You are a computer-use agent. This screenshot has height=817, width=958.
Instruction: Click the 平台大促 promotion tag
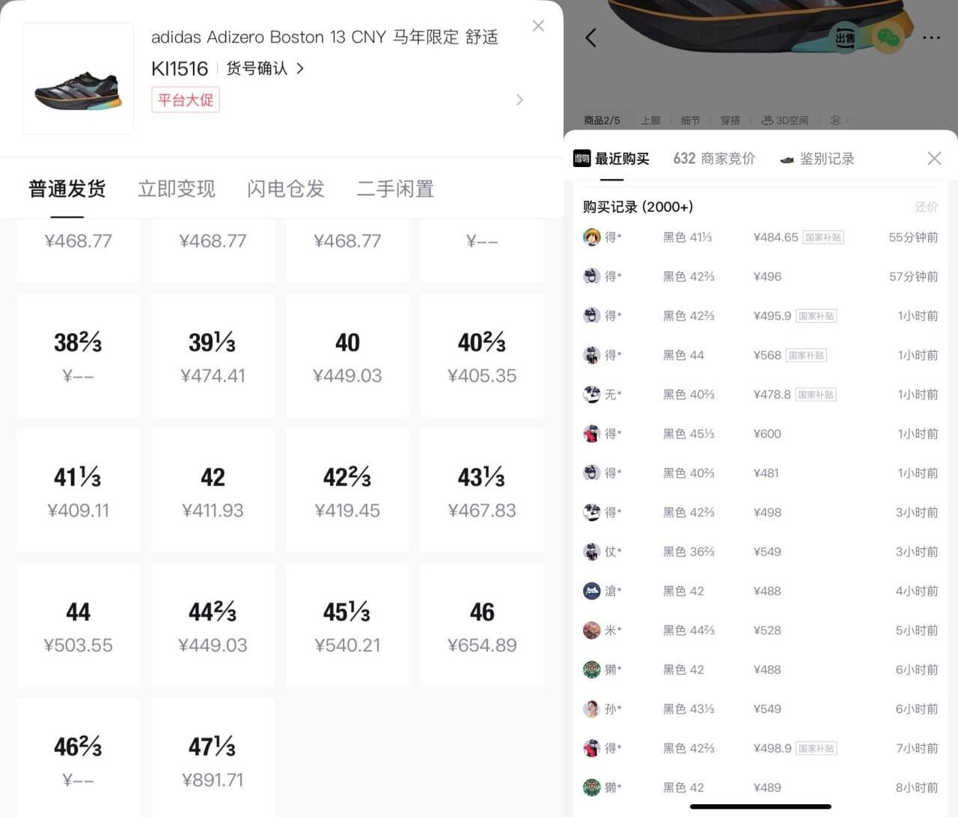tap(186, 100)
